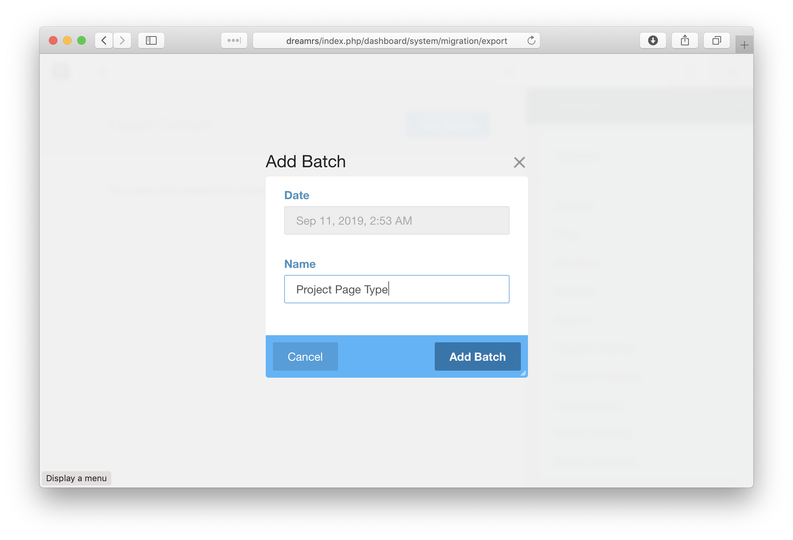
Task: Click the three-dots toolbar button
Action: coord(234,41)
